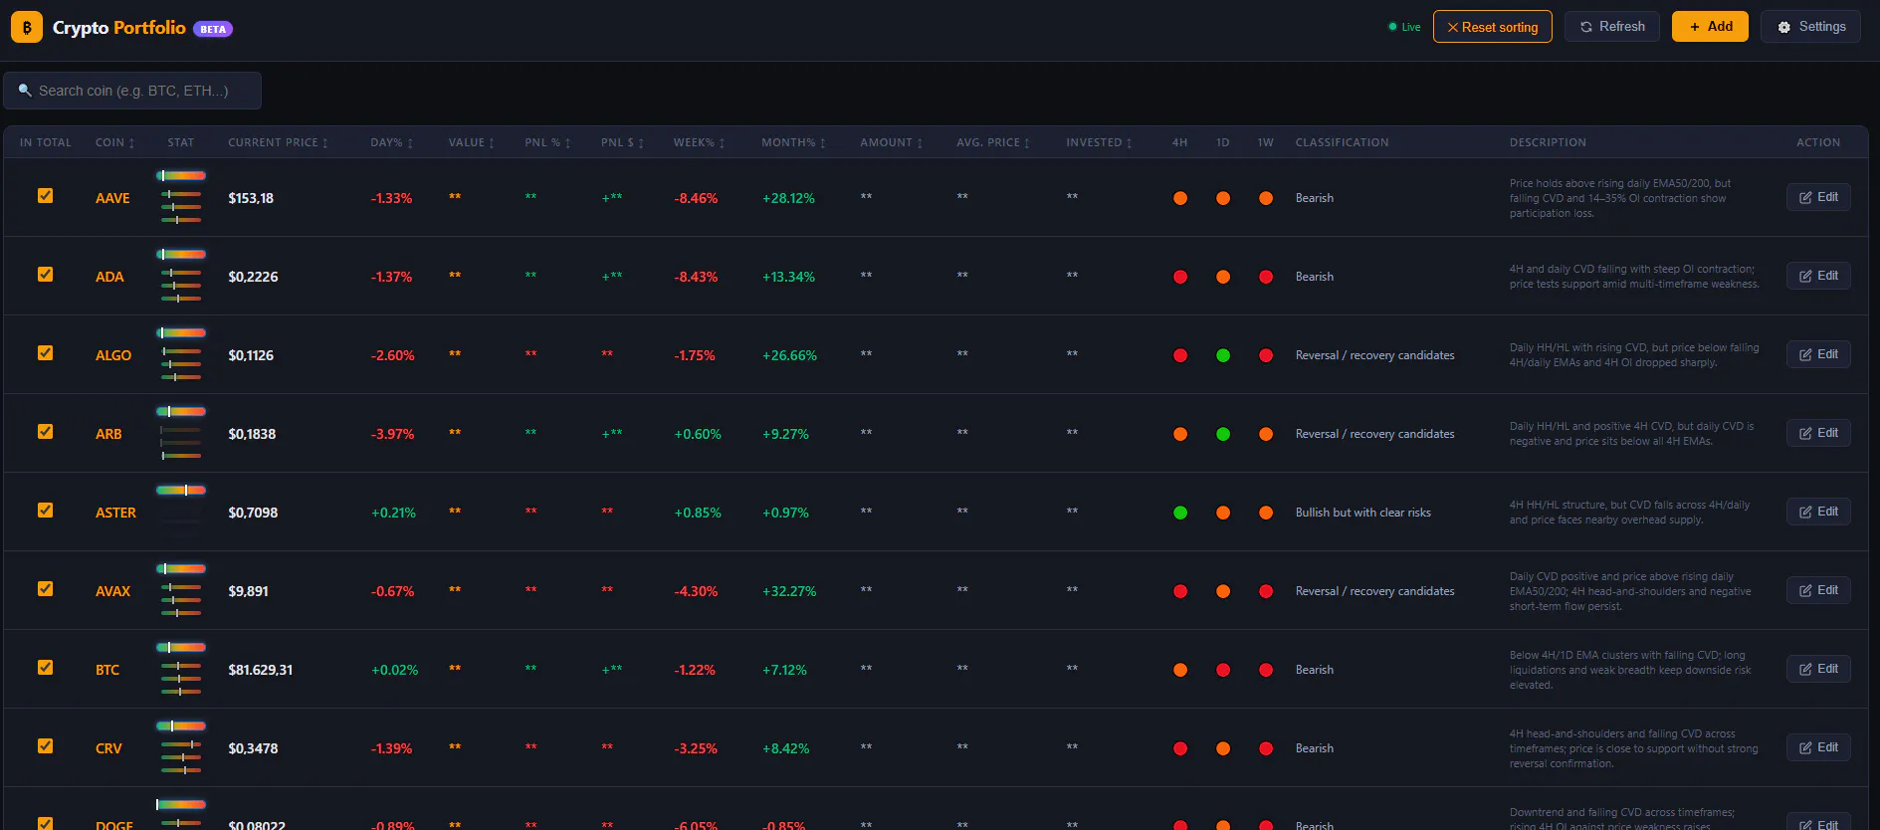Click the Bitcoin logo icon

pos(27,27)
